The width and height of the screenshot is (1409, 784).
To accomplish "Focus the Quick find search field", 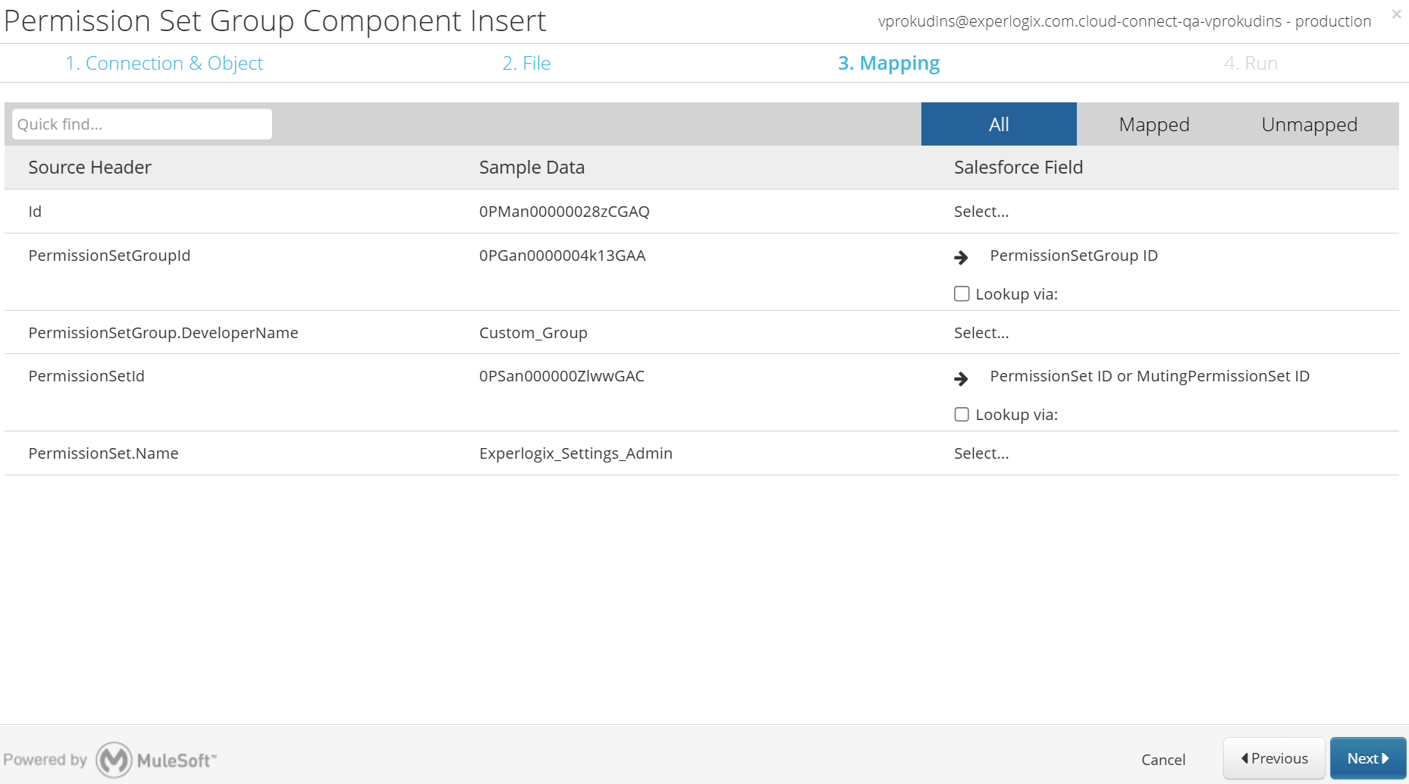I will [142, 124].
